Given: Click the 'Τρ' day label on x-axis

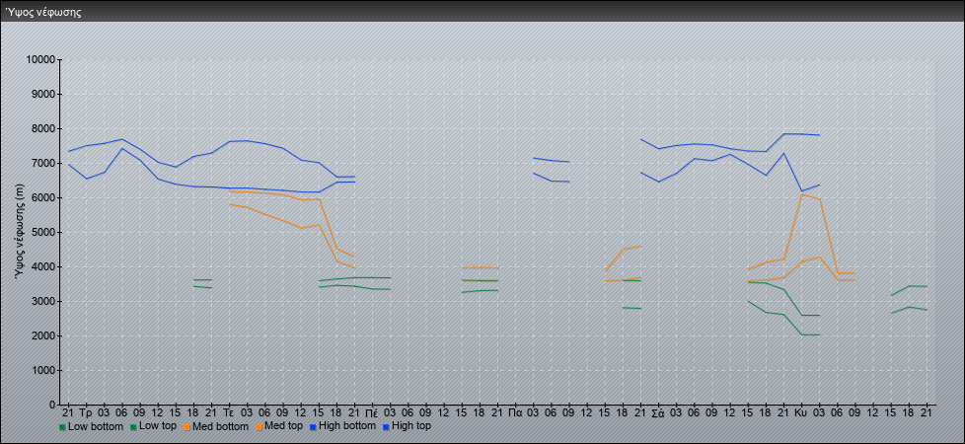Looking at the screenshot, I should [86, 412].
